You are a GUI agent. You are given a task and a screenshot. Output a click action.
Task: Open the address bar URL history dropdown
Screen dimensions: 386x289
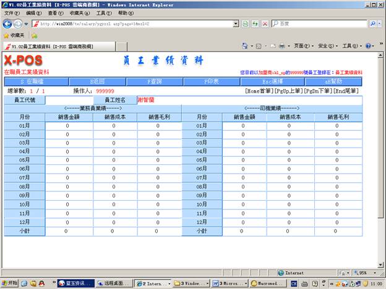236,23
